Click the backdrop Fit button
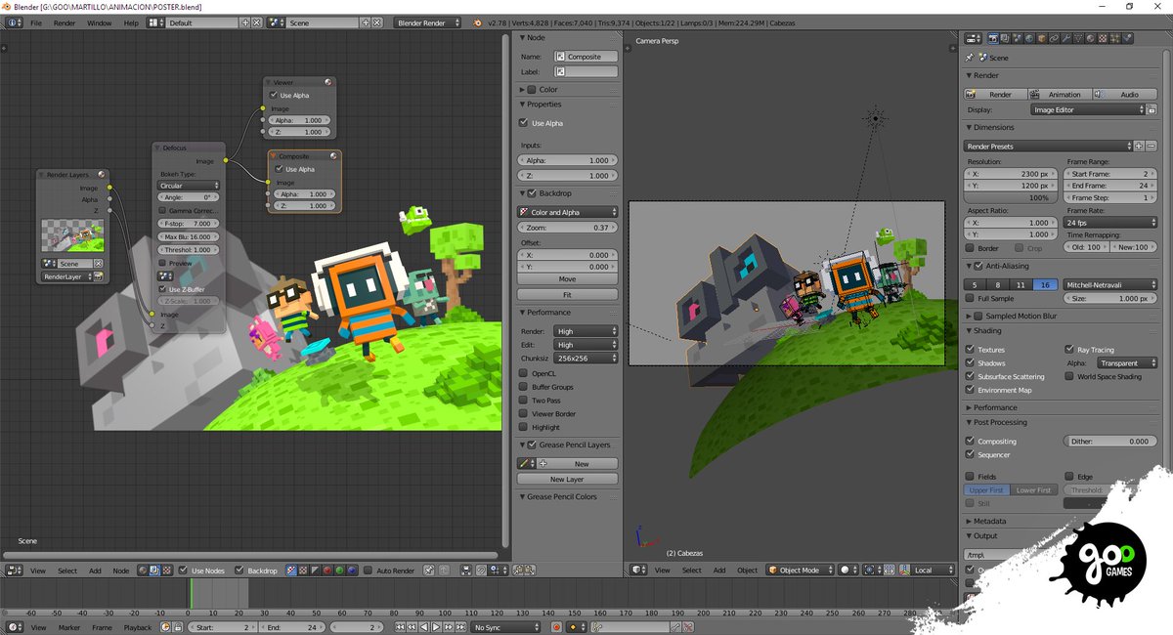This screenshot has width=1173, height=635. (x=567, y=294)
